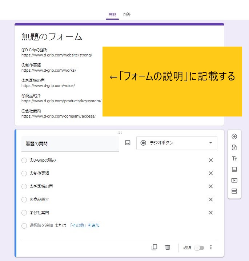This screenshot has width=249, height=261.
Task: Toggle the 必須 required switch
Action: [x=199, y=248]
